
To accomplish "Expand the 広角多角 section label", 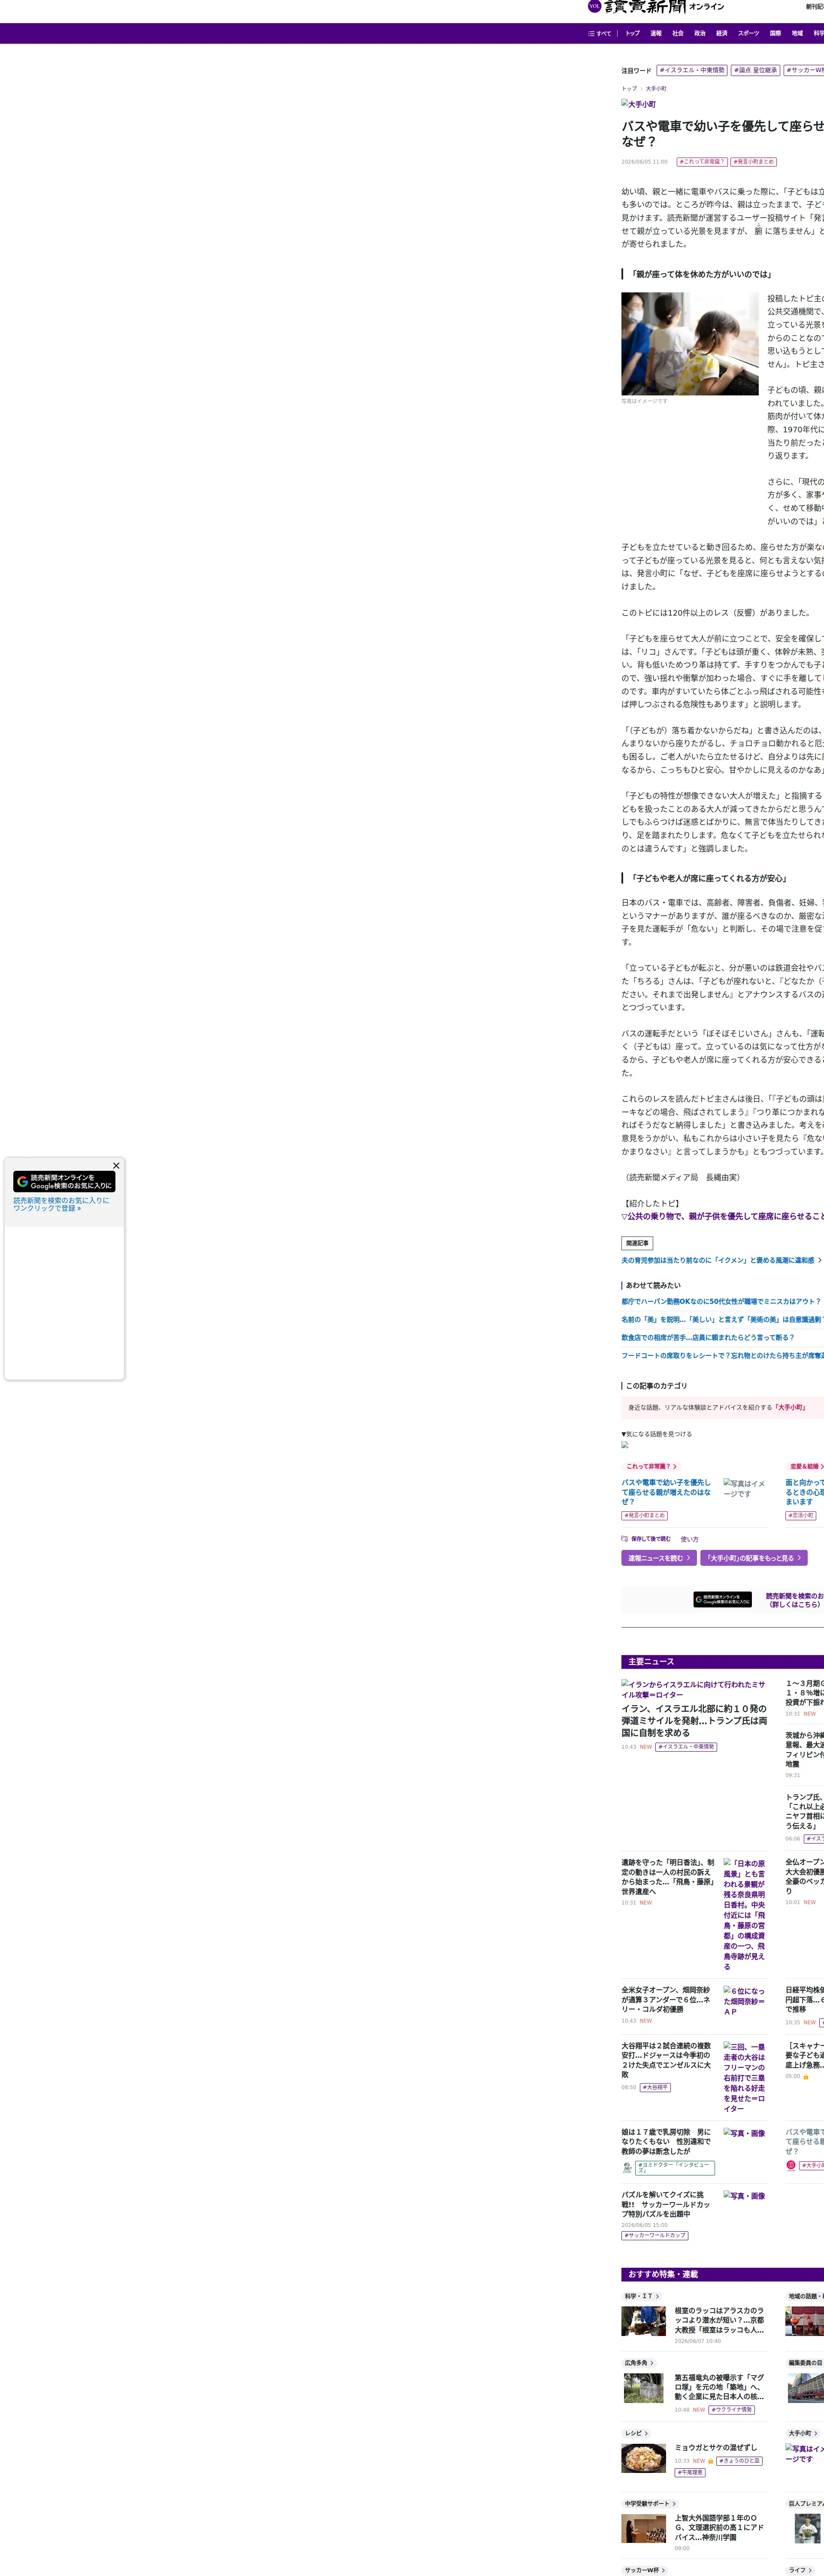I will click(639, 2363).
